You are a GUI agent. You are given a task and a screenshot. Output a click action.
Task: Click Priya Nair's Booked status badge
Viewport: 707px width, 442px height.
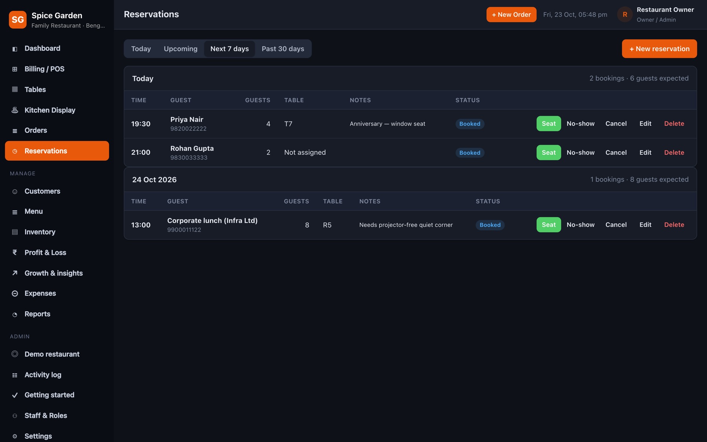(470, 124)
